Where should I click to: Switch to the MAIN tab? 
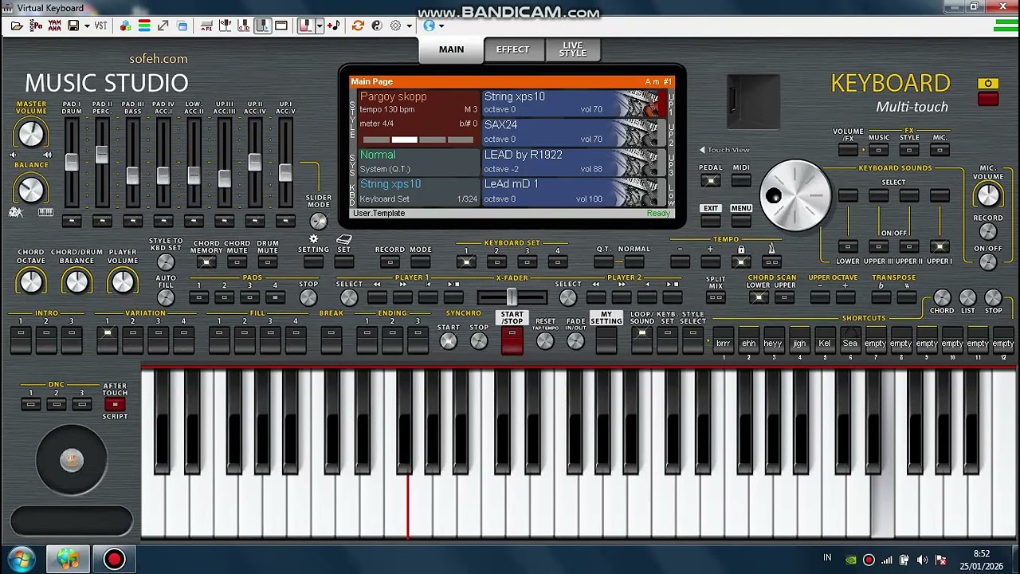point(451,49)
